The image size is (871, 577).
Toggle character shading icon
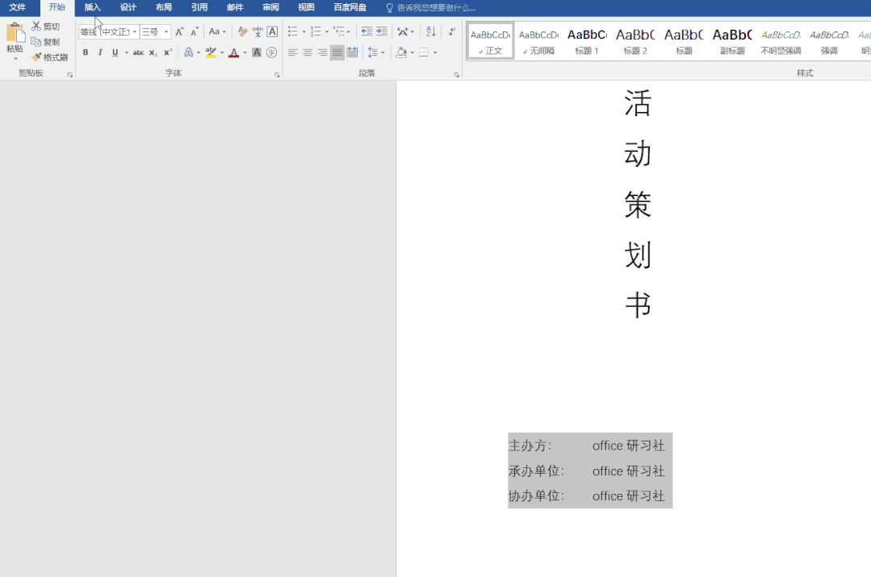tap(257, 52)
